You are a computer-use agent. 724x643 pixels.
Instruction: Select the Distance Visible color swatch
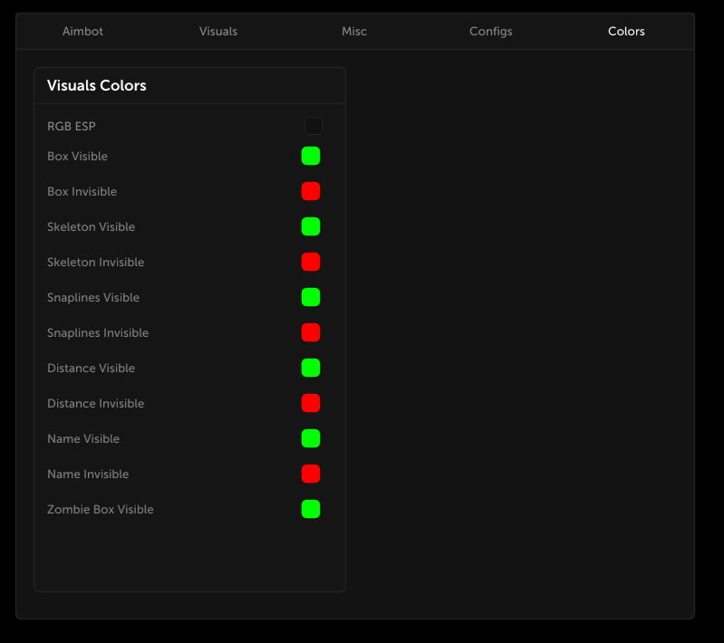pyautogui.click(x=311, y=368)
